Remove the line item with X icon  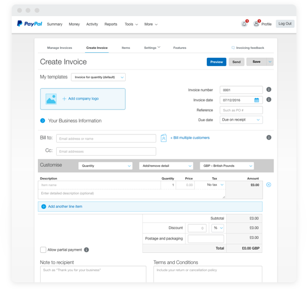(269, 185)
